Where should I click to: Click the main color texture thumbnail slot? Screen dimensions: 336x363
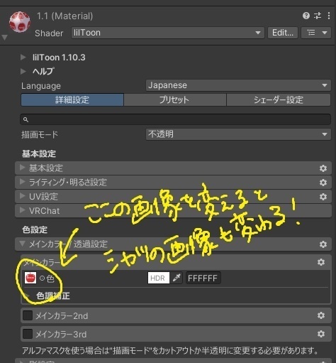pyautogui.click(x=30, y=278)
